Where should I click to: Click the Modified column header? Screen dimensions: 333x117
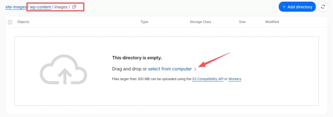272,22
